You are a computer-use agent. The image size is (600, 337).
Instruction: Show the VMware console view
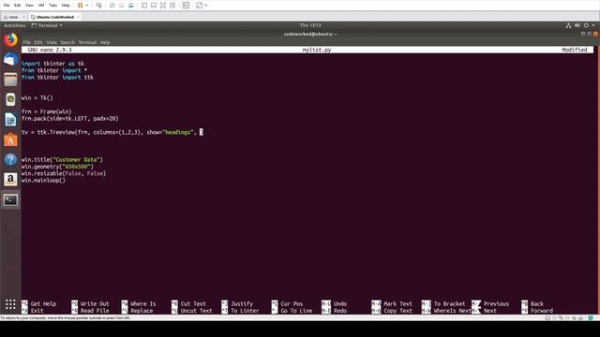[x=186, y=6]
